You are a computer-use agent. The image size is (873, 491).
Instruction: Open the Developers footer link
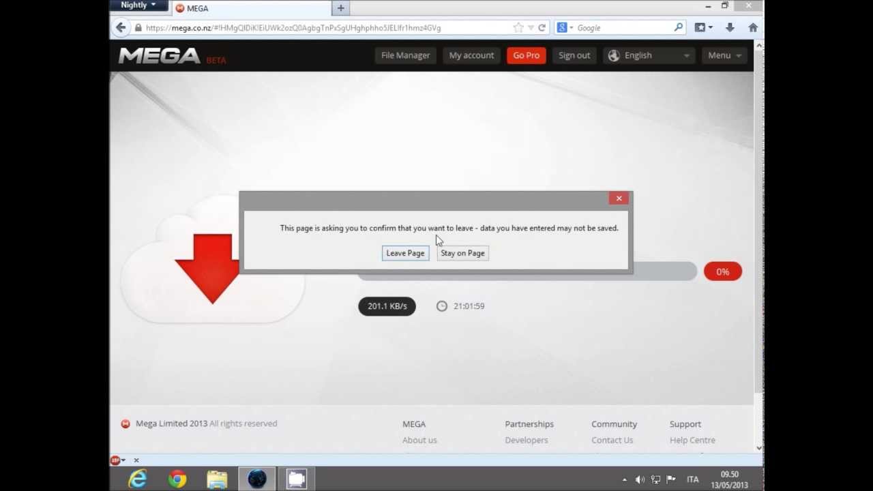(x=526, y=440)
